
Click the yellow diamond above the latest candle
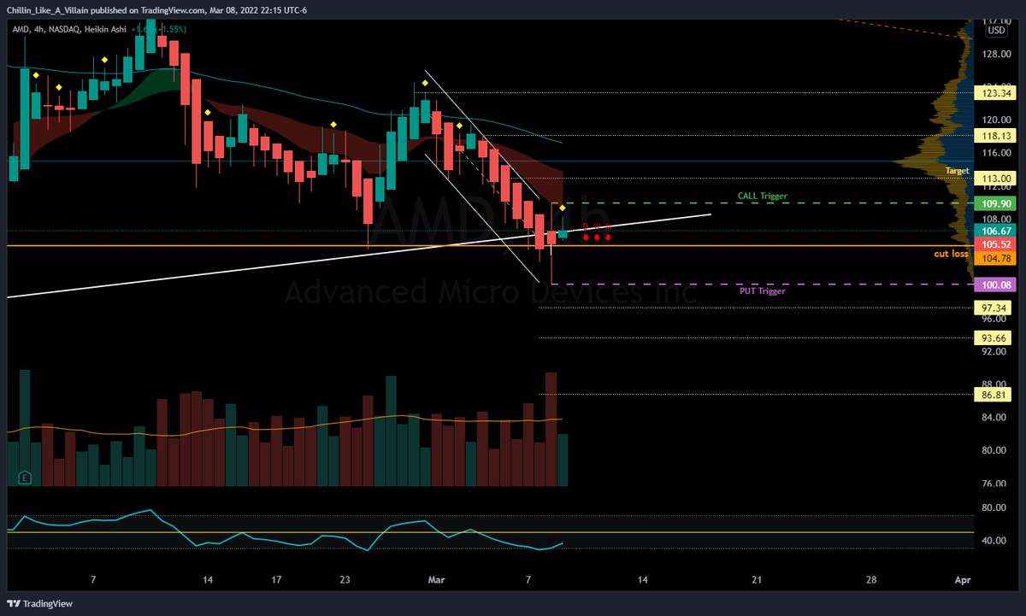click(x=562, y=208)
